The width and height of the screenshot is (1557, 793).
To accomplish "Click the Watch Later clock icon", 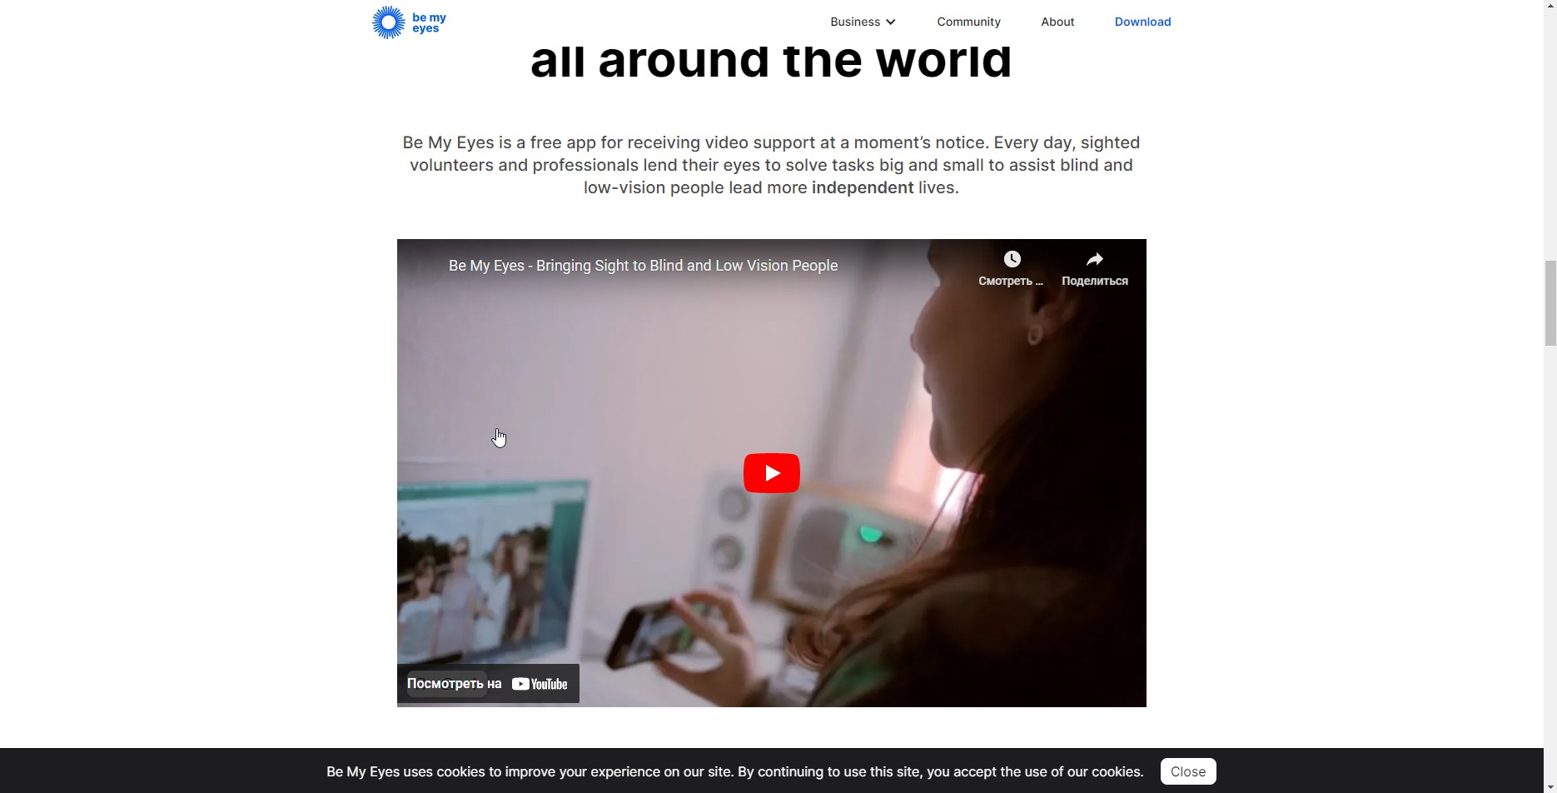I will click(x=1012, y=259).
